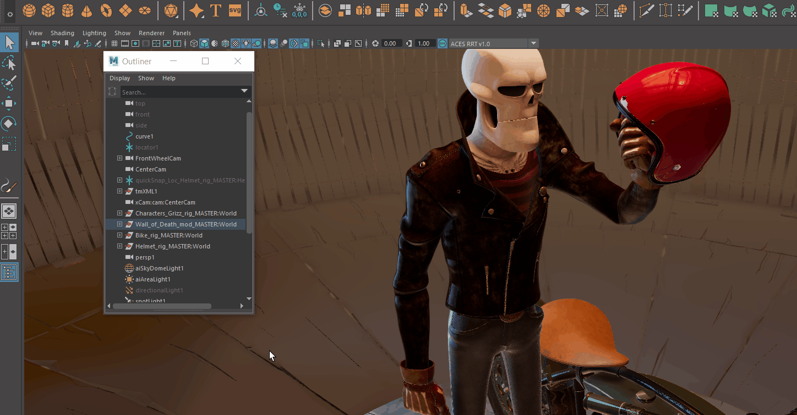
Task: Open the Renderer menu
Action: click(151, 32)
